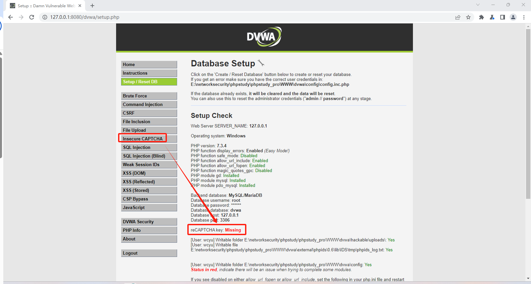531x284 pixels.
Task: Click the address bar URL field
Action: (x=247, y=17)
